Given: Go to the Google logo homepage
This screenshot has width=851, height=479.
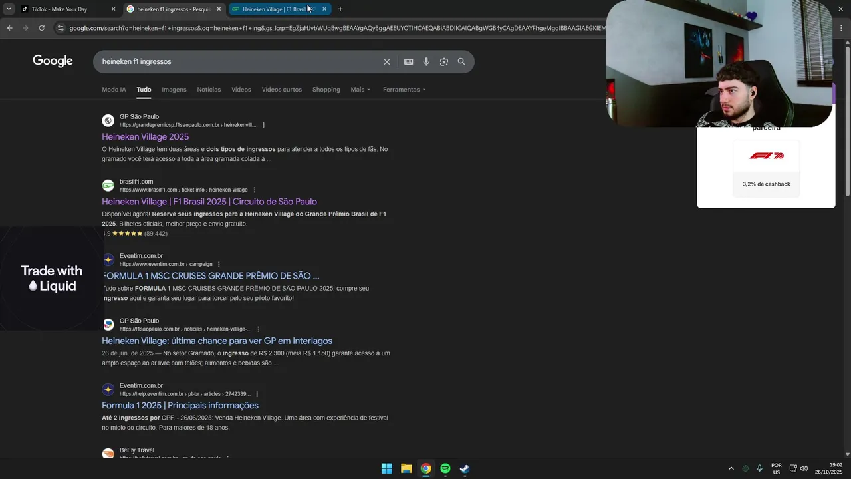Looking at the screenshot, I should 53,61.
